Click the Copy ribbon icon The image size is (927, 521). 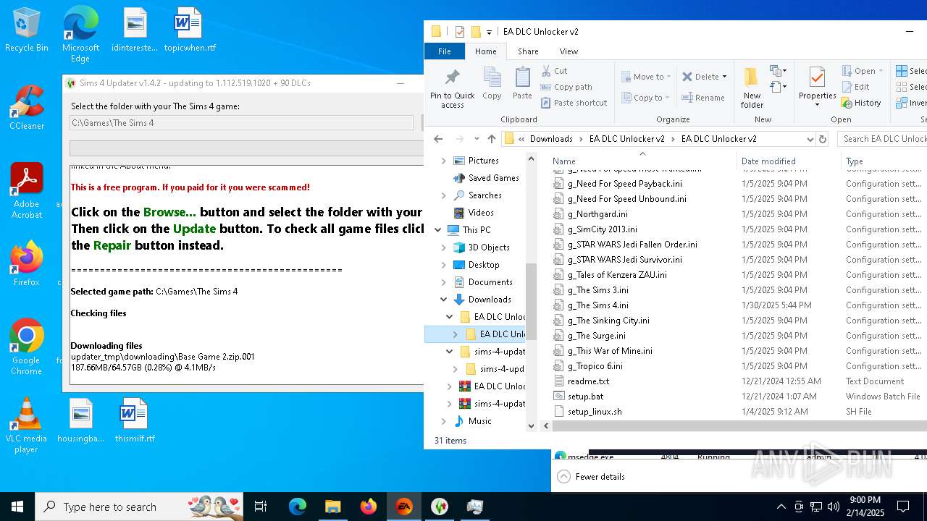pyautogui.click(x=492, y=84)
